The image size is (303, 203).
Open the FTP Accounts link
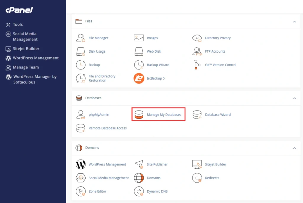215,51
